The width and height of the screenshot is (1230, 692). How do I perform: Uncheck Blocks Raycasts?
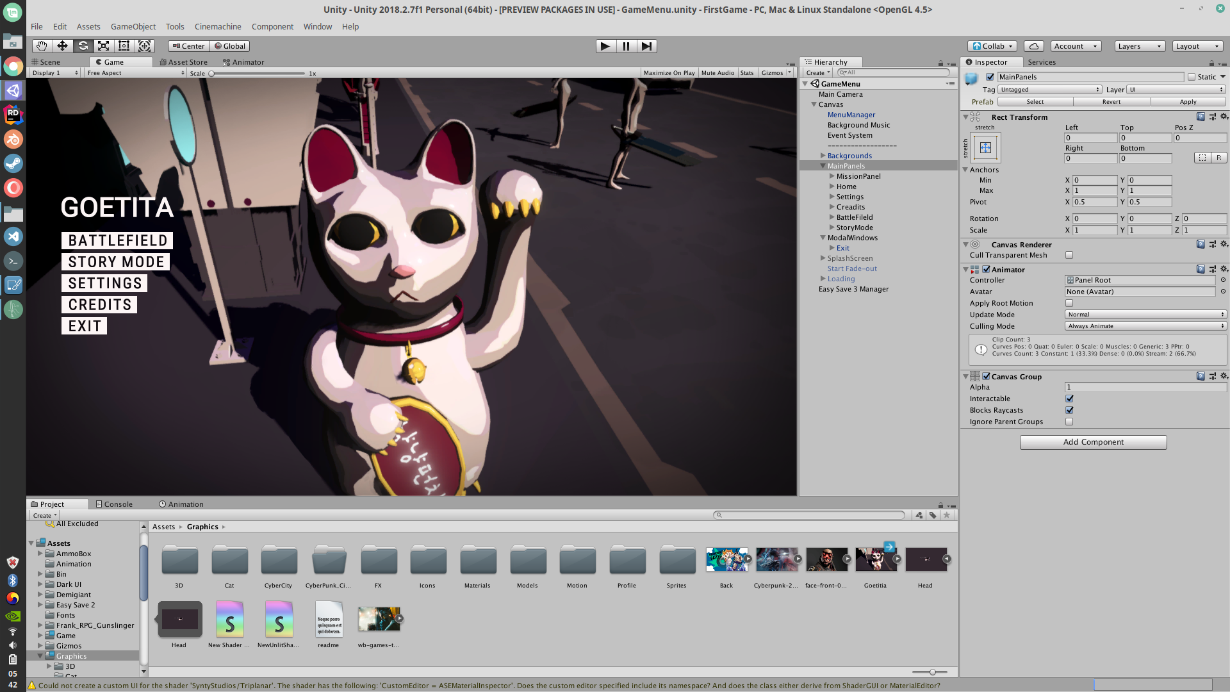point(1069,410)
